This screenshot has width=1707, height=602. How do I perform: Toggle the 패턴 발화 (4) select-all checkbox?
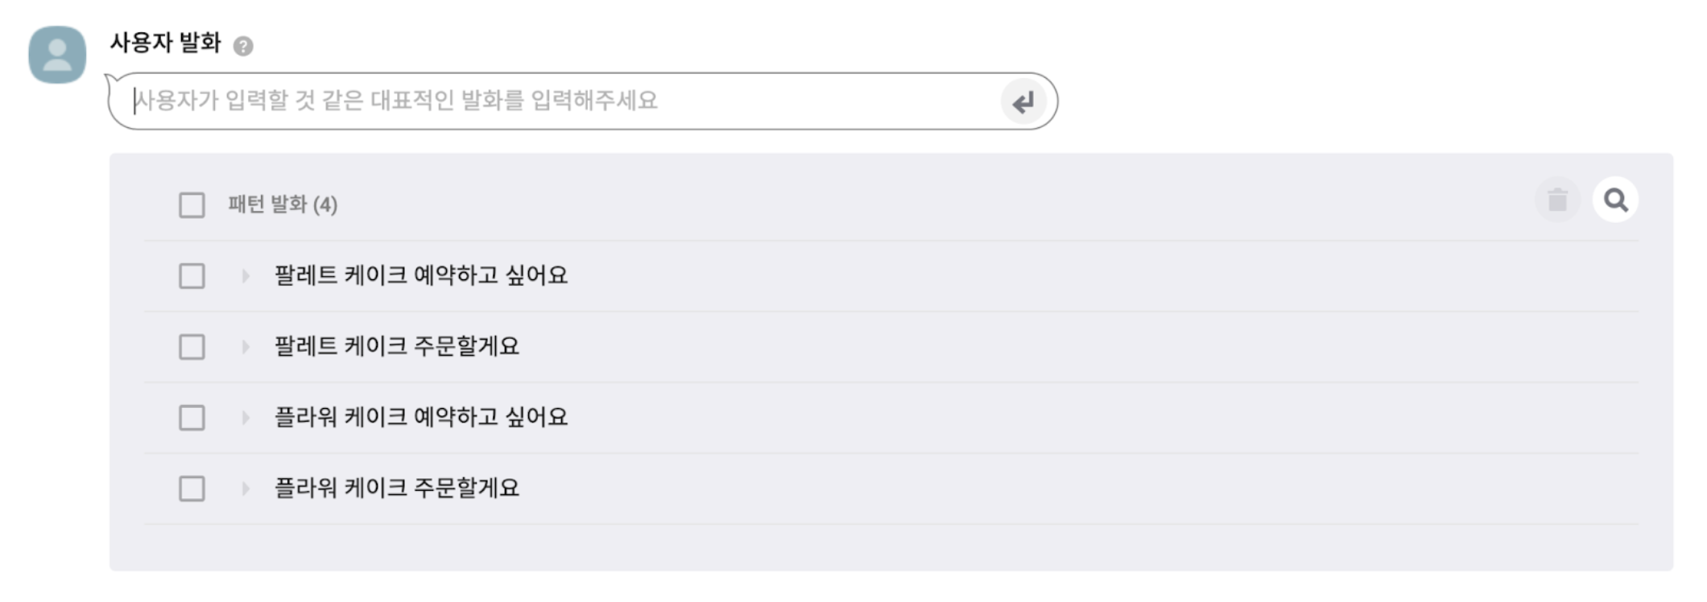pos(192,205)
